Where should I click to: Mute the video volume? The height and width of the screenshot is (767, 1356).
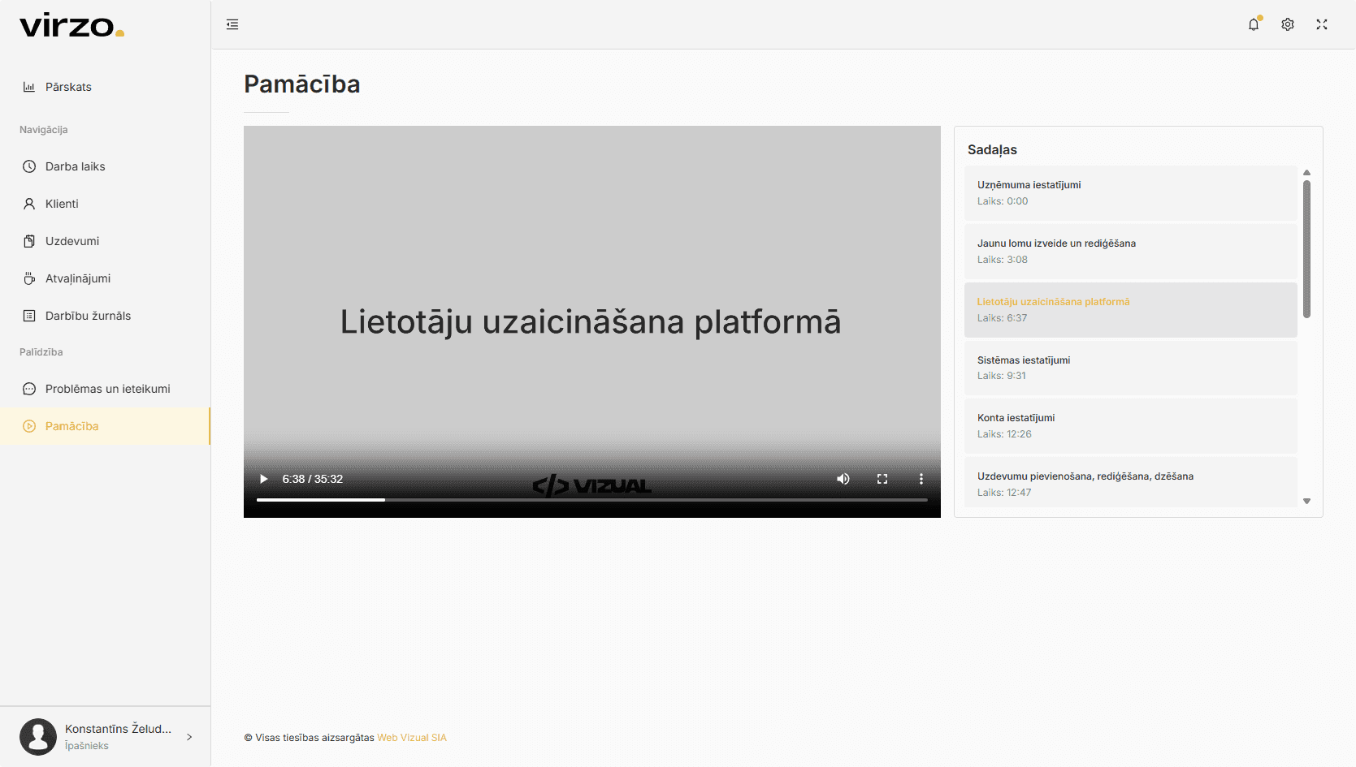click(843, 479)
